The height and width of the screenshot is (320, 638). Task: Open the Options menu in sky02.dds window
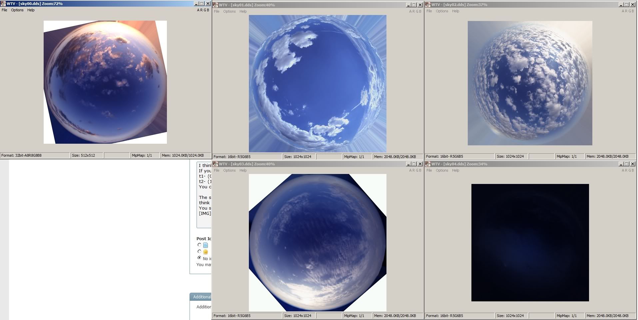(442, 11)
